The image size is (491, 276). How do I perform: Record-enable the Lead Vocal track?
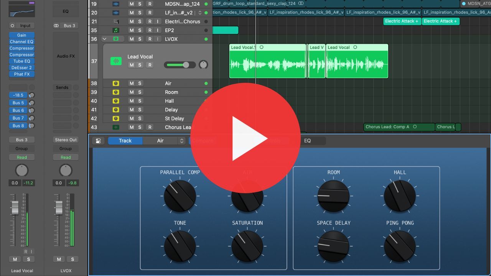coord(150,65)
